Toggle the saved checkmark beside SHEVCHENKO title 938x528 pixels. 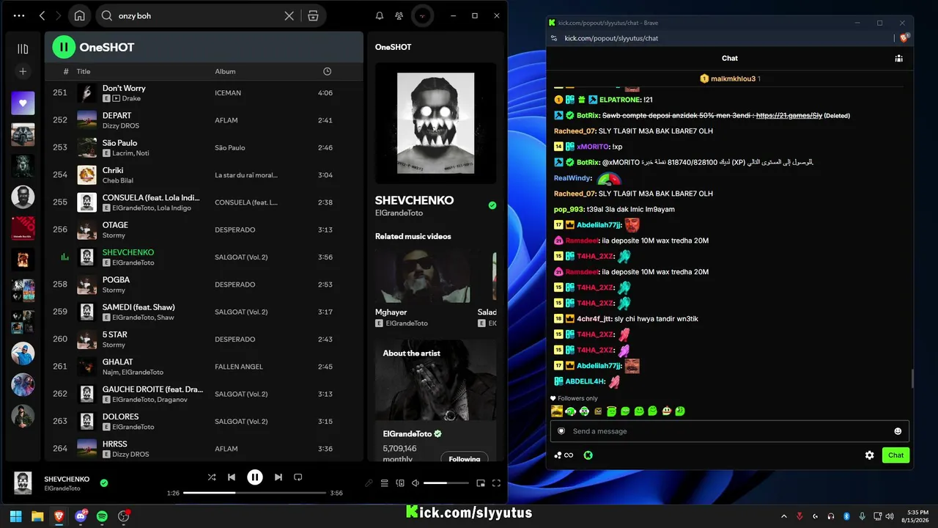492,205
